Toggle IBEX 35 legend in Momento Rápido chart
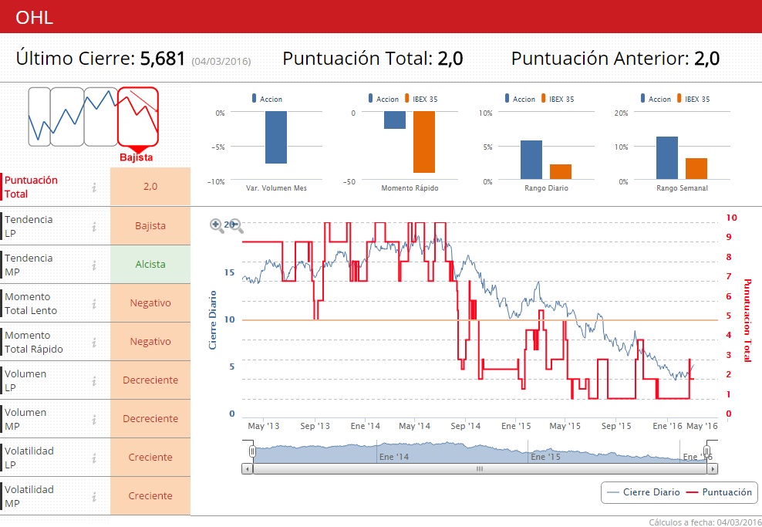Viewport: 762px width, 527px height. (x=421, y=99)
